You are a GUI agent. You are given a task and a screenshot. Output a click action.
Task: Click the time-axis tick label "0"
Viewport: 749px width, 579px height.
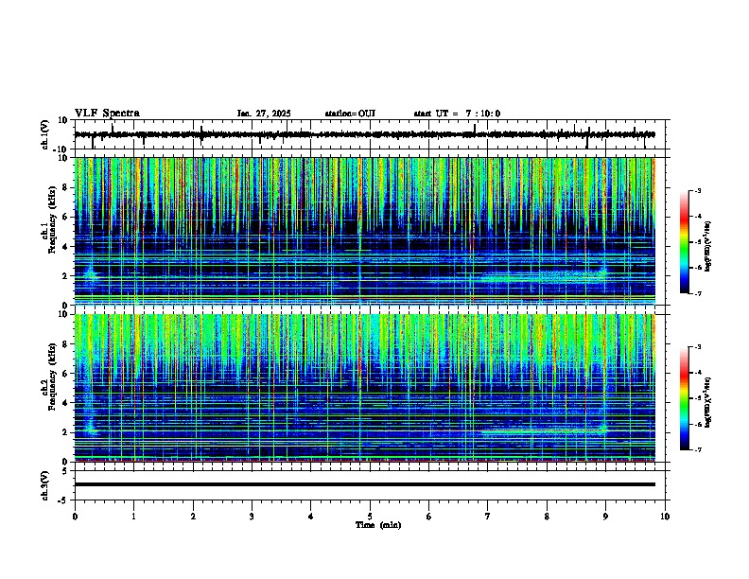coord(75,517)
